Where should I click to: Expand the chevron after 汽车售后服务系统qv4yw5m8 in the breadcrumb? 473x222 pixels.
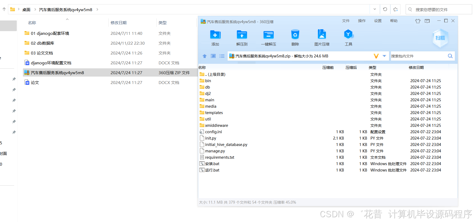97,10
